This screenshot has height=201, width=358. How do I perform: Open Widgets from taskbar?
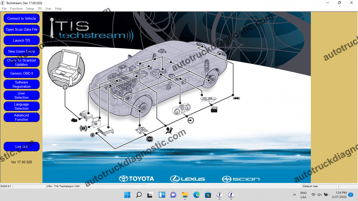pos(162,195)
